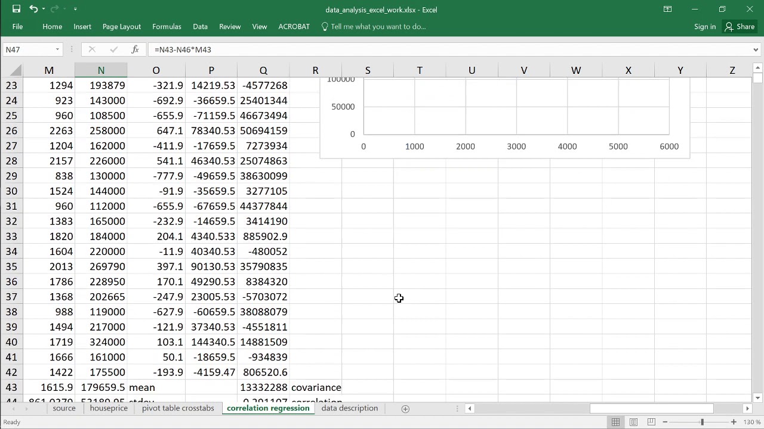The height and width of the screenshot is (429, 764).
Task: Switch to the Insert ribbon tab
Action: (82, 26)
